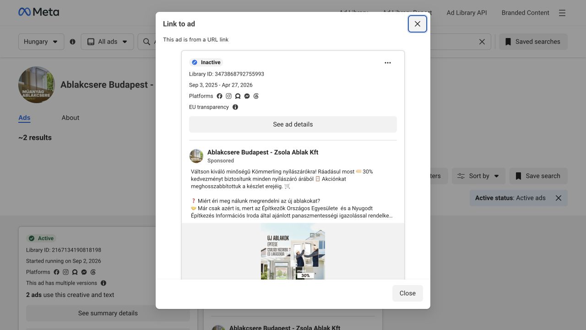Image resolution: width=586 pixels, height=330 pixels.
Task: Click the advertiser avatar beside Zsola Ablak Kft
Action: (196, 156)
